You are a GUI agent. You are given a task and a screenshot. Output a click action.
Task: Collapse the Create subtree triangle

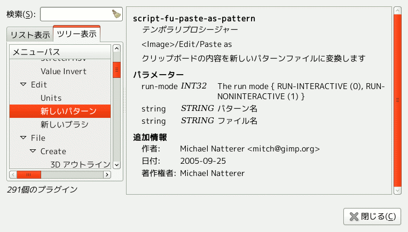coord(33,151)
